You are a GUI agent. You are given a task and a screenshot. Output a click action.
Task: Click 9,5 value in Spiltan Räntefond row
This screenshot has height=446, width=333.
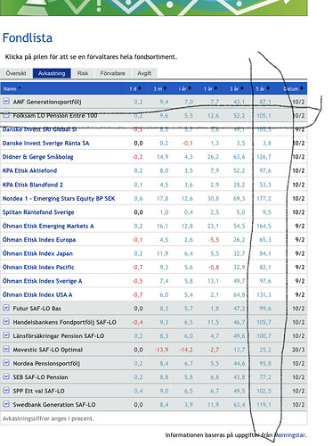[266, 212]
